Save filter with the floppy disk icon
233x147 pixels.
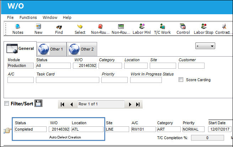click(x=38, y=103)
